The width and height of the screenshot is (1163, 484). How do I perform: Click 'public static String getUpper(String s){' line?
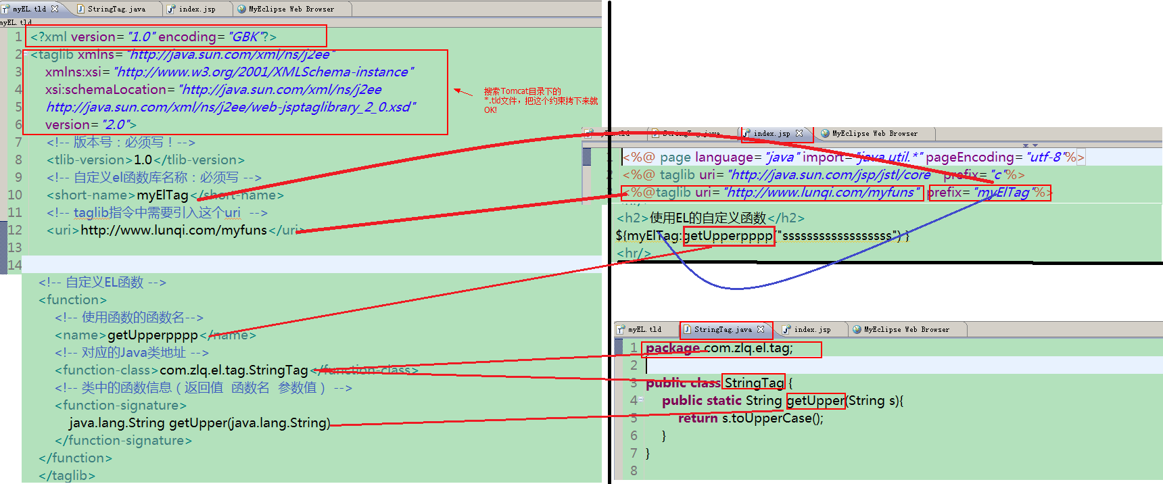coord(782,400)
